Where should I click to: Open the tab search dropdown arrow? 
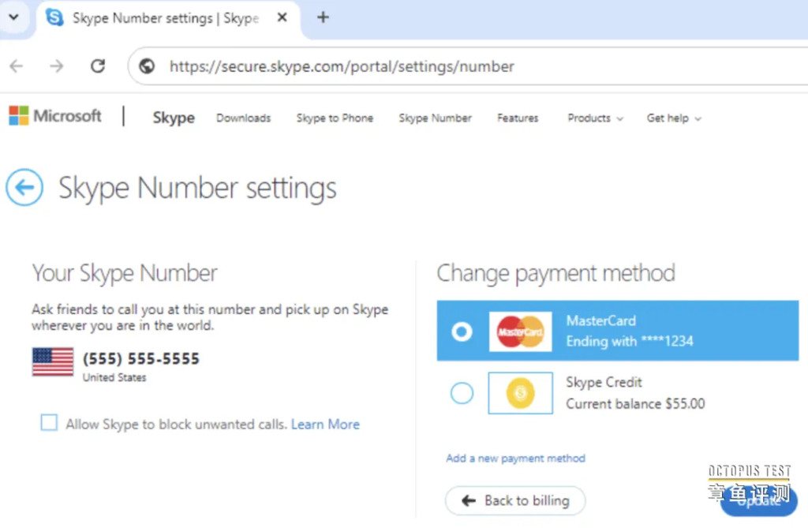click(x=13, y=17)
